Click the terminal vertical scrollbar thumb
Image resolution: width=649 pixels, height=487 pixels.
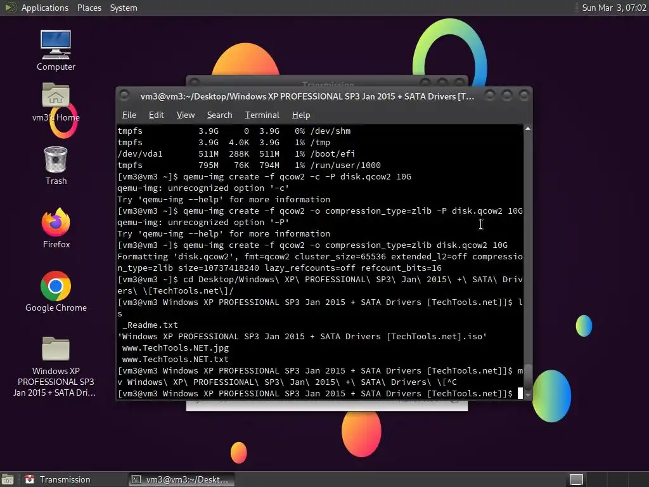pyautogui.click(x=528, y=377)
